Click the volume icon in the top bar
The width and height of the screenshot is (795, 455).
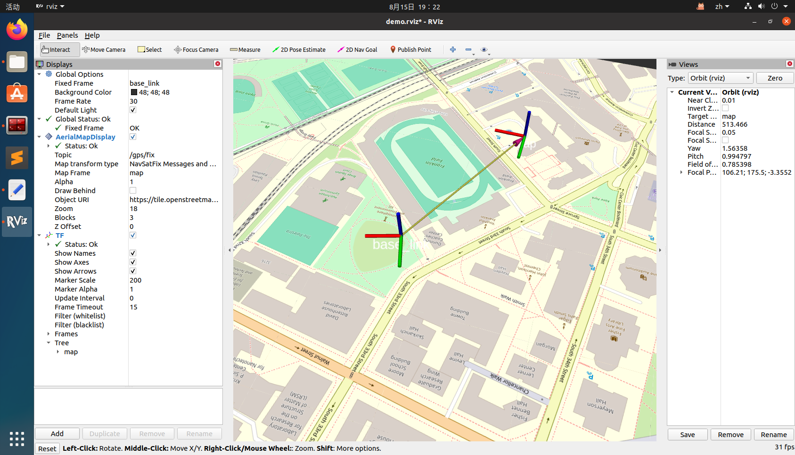pos(761,7)
